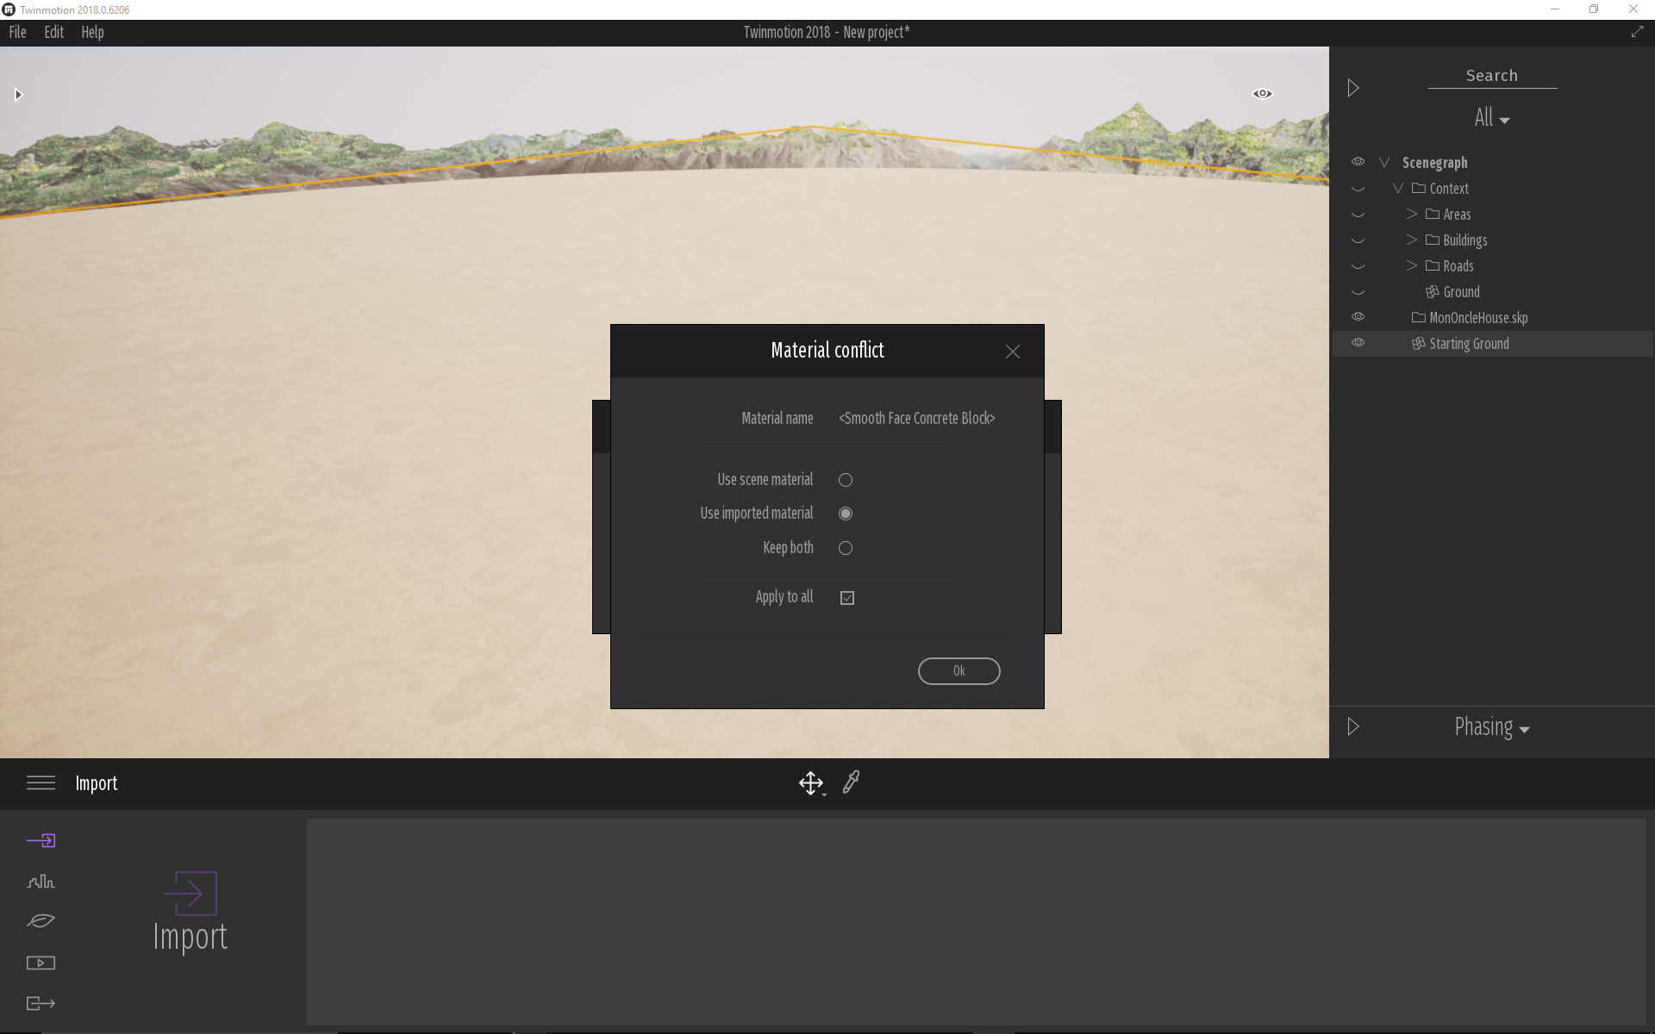Select the Ground item in scenegraph

(1461, 291)
